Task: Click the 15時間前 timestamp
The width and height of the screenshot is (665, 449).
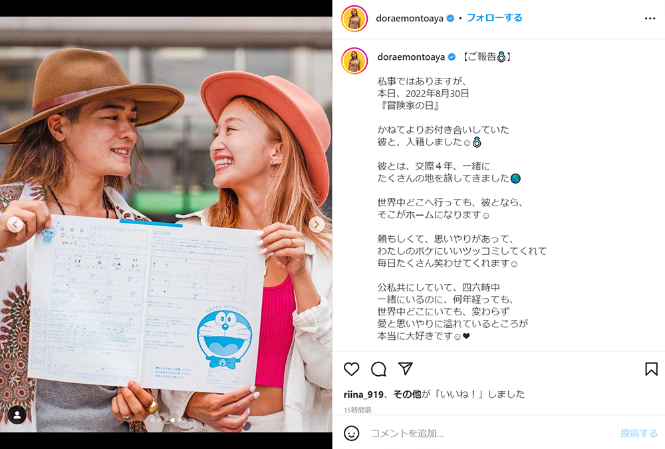Action: point(358,410)
